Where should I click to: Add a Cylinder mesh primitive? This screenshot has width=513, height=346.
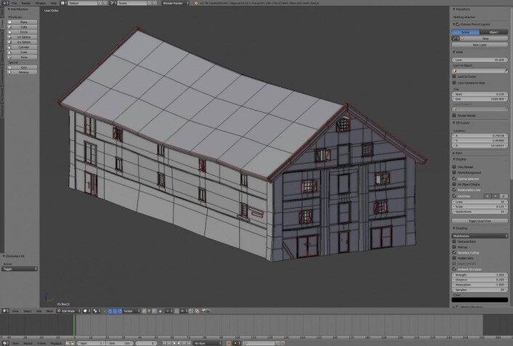[x=23, y=47]
